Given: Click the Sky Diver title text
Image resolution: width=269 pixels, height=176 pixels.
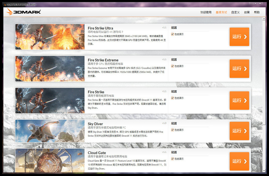Looking at the screenshot, I should 95,124.
